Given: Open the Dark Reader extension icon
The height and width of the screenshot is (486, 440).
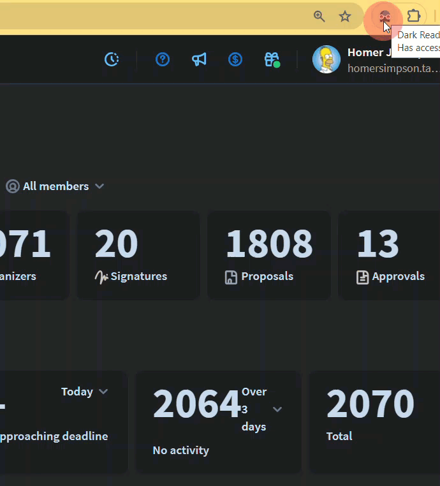Looking at the screenshot, I should [384, 17].
